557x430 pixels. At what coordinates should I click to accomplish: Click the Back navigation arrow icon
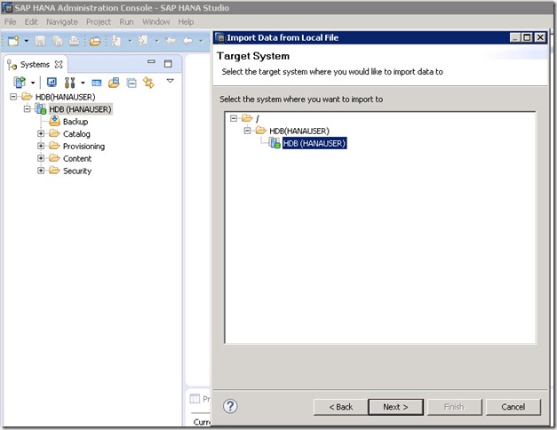click(x=188, y=41)
